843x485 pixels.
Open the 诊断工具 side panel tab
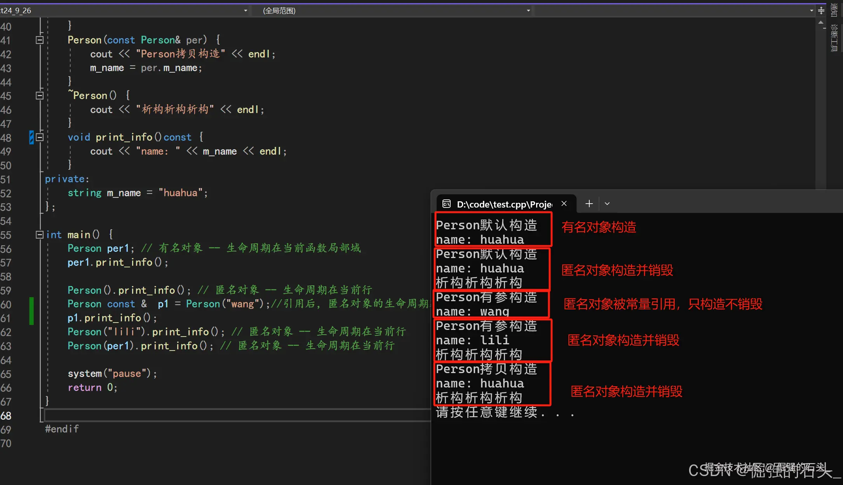click(834, 38)
